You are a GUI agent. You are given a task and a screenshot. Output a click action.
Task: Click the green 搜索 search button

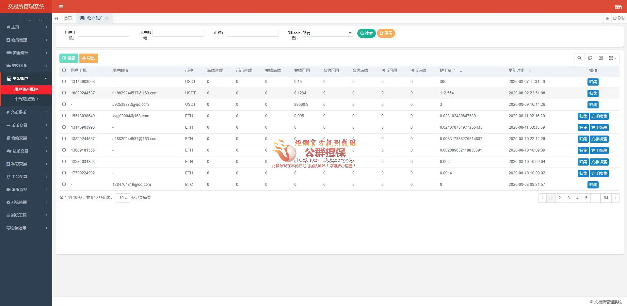pyautogui.click(x=366, y=33)
